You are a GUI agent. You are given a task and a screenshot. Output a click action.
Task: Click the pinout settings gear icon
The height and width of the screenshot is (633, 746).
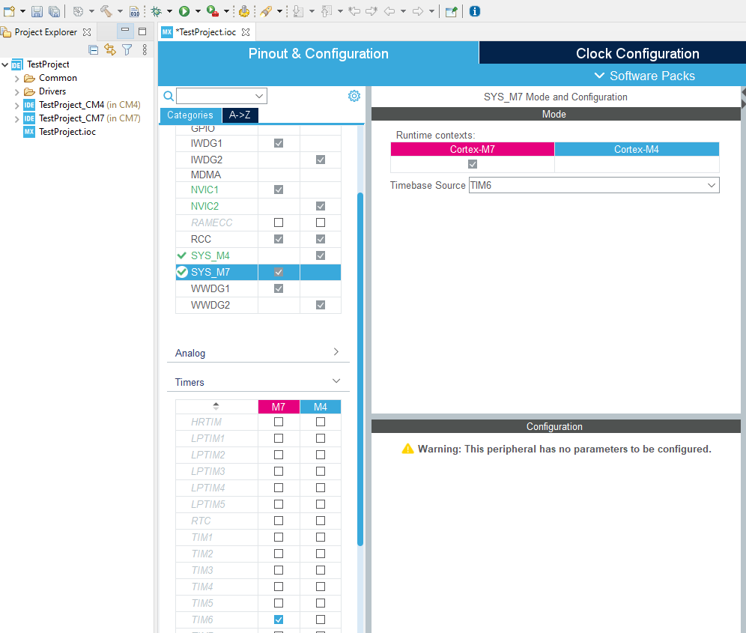point(354,96)
